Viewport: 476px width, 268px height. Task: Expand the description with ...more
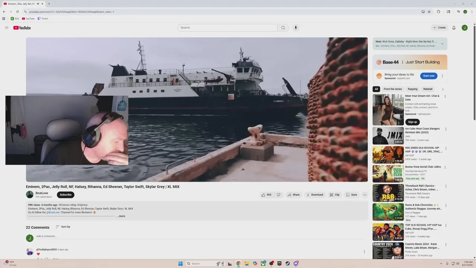click(x=121, y=216)
